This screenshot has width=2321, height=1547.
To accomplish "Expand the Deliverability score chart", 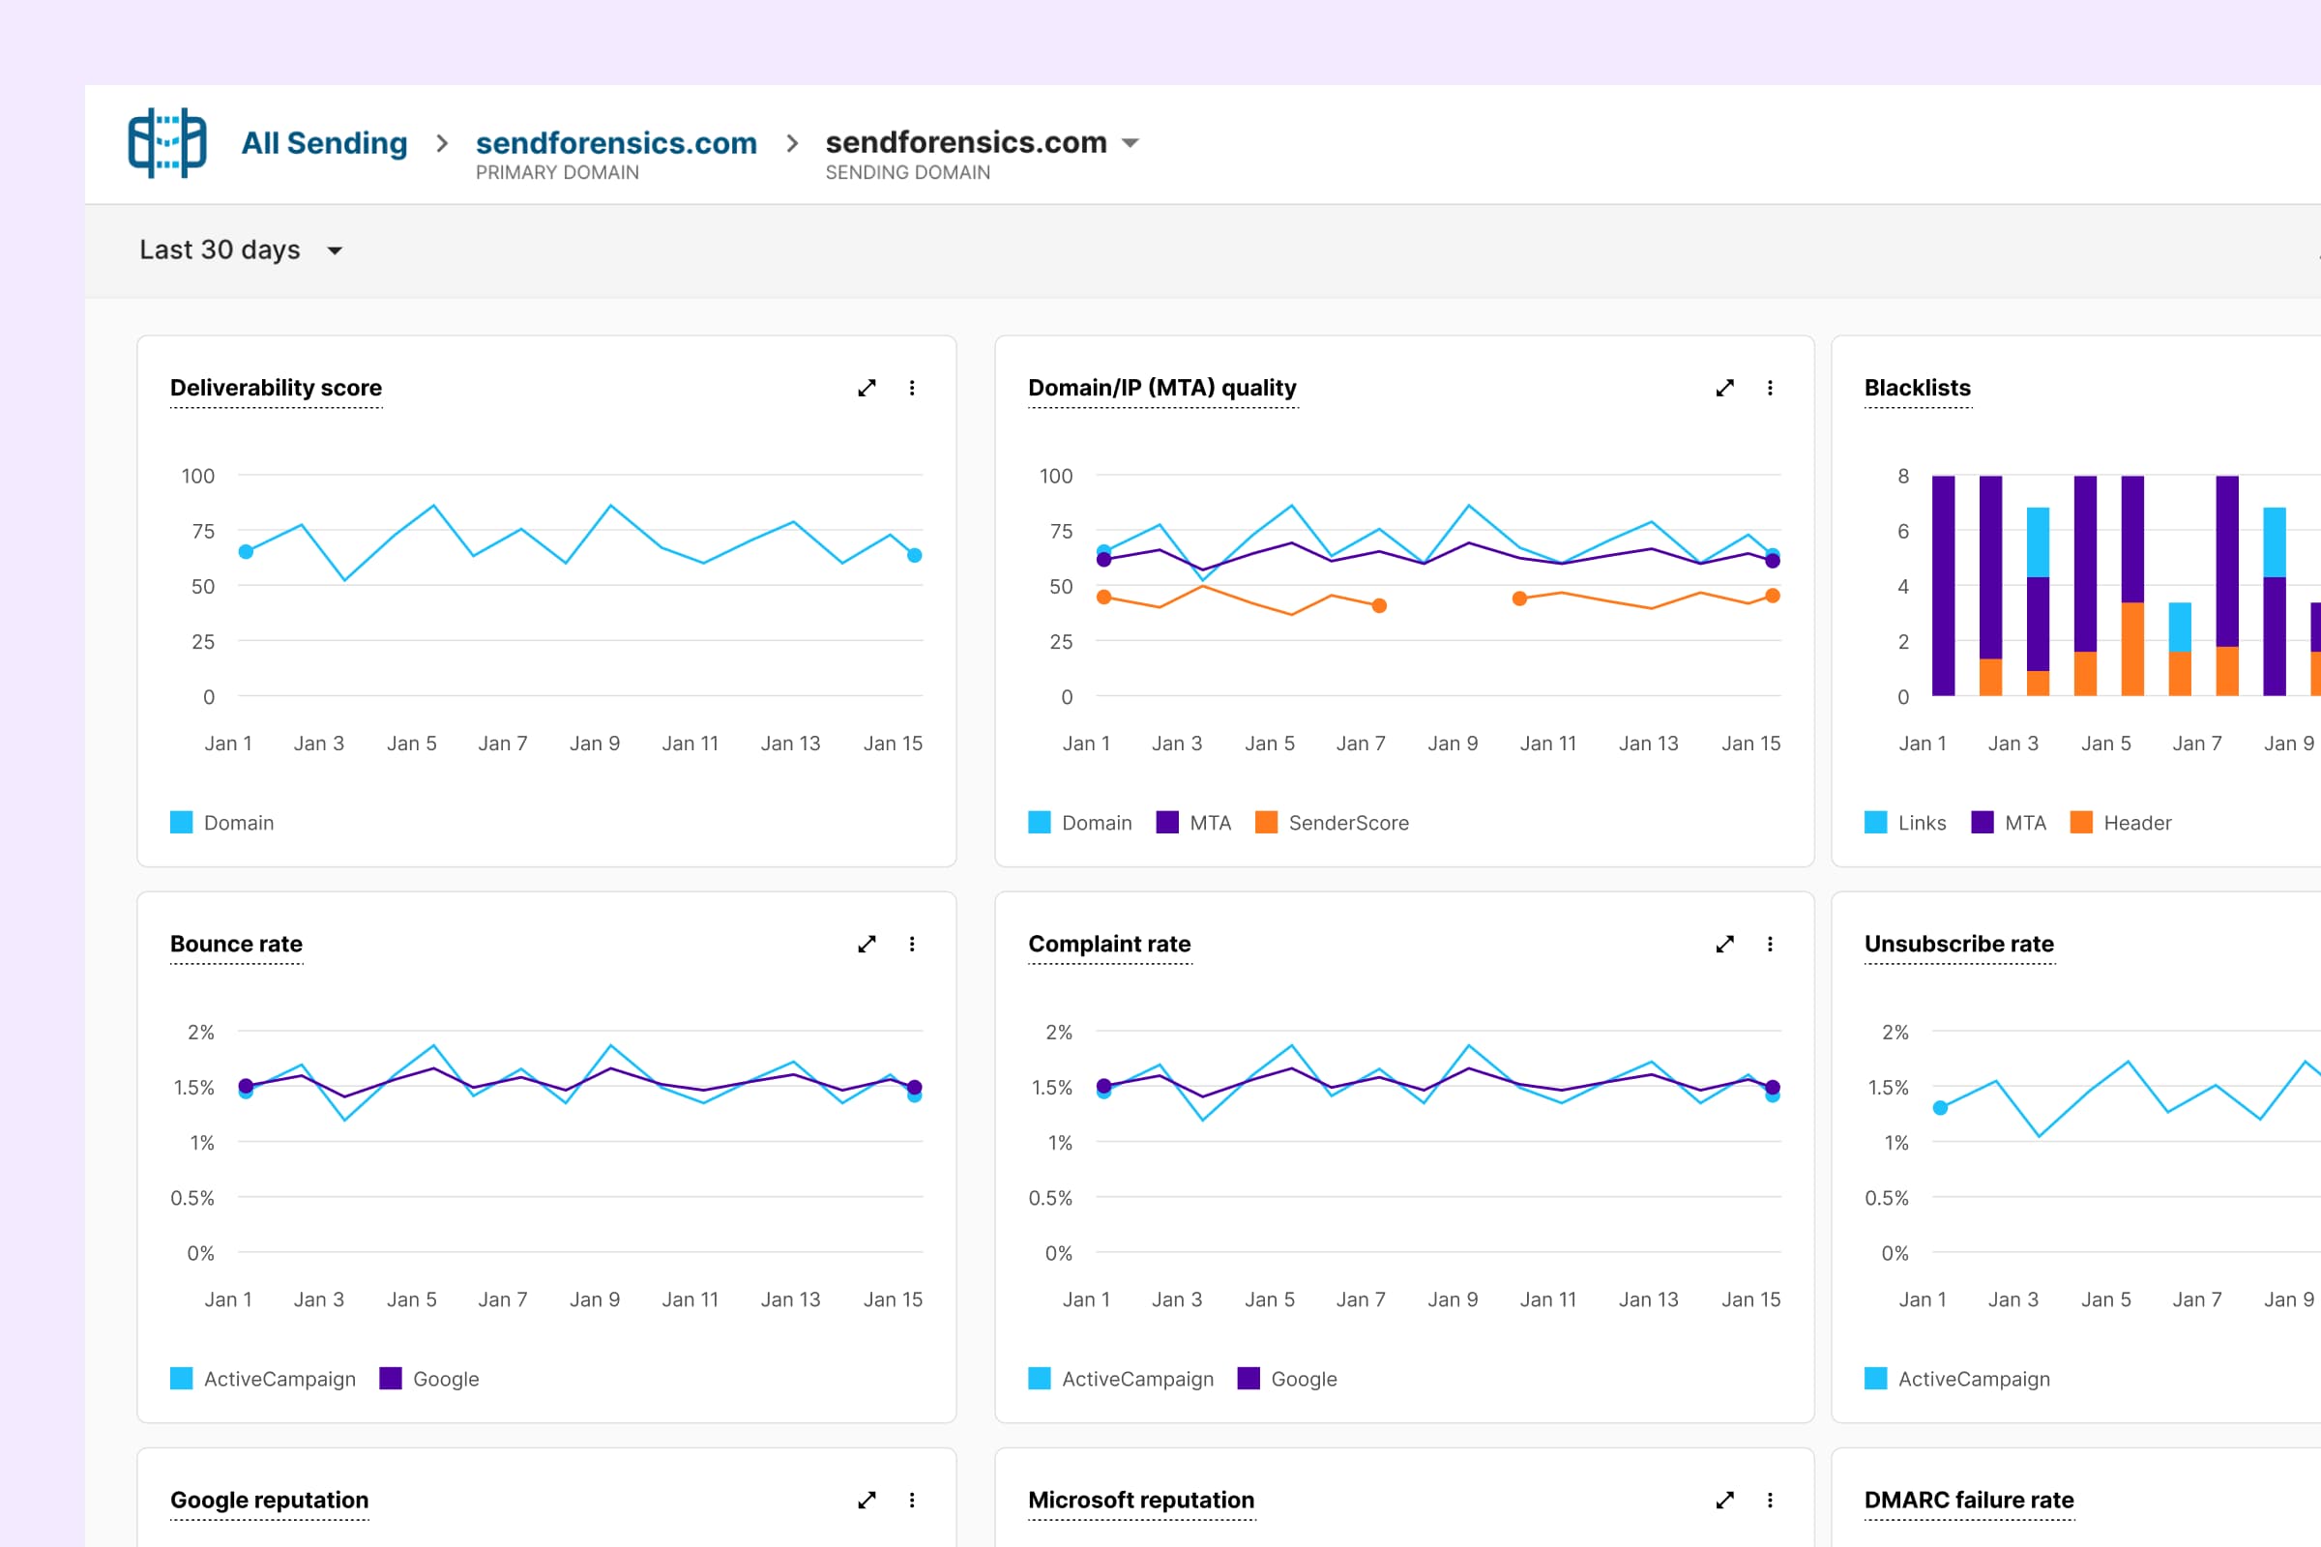I will [867, 388].
